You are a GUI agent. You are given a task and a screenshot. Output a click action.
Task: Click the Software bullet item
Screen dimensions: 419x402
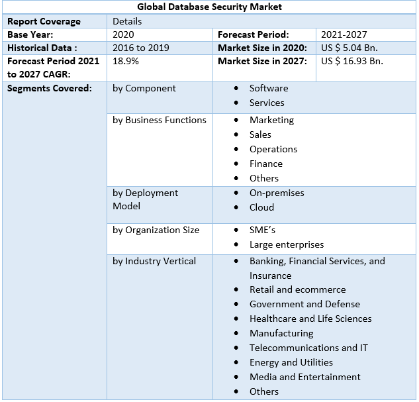[269, 88]
